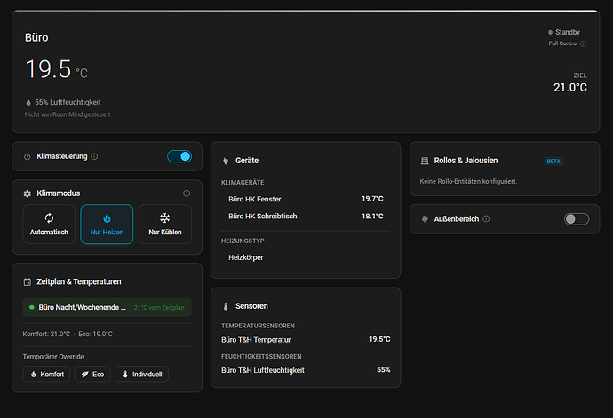Click the Büro HK Fenster device row
The image size is (613, 418).
point(306,199)
